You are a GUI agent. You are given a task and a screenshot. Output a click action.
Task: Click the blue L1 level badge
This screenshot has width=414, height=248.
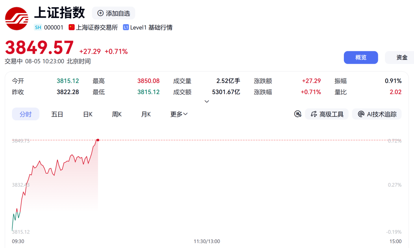[126, 27]
